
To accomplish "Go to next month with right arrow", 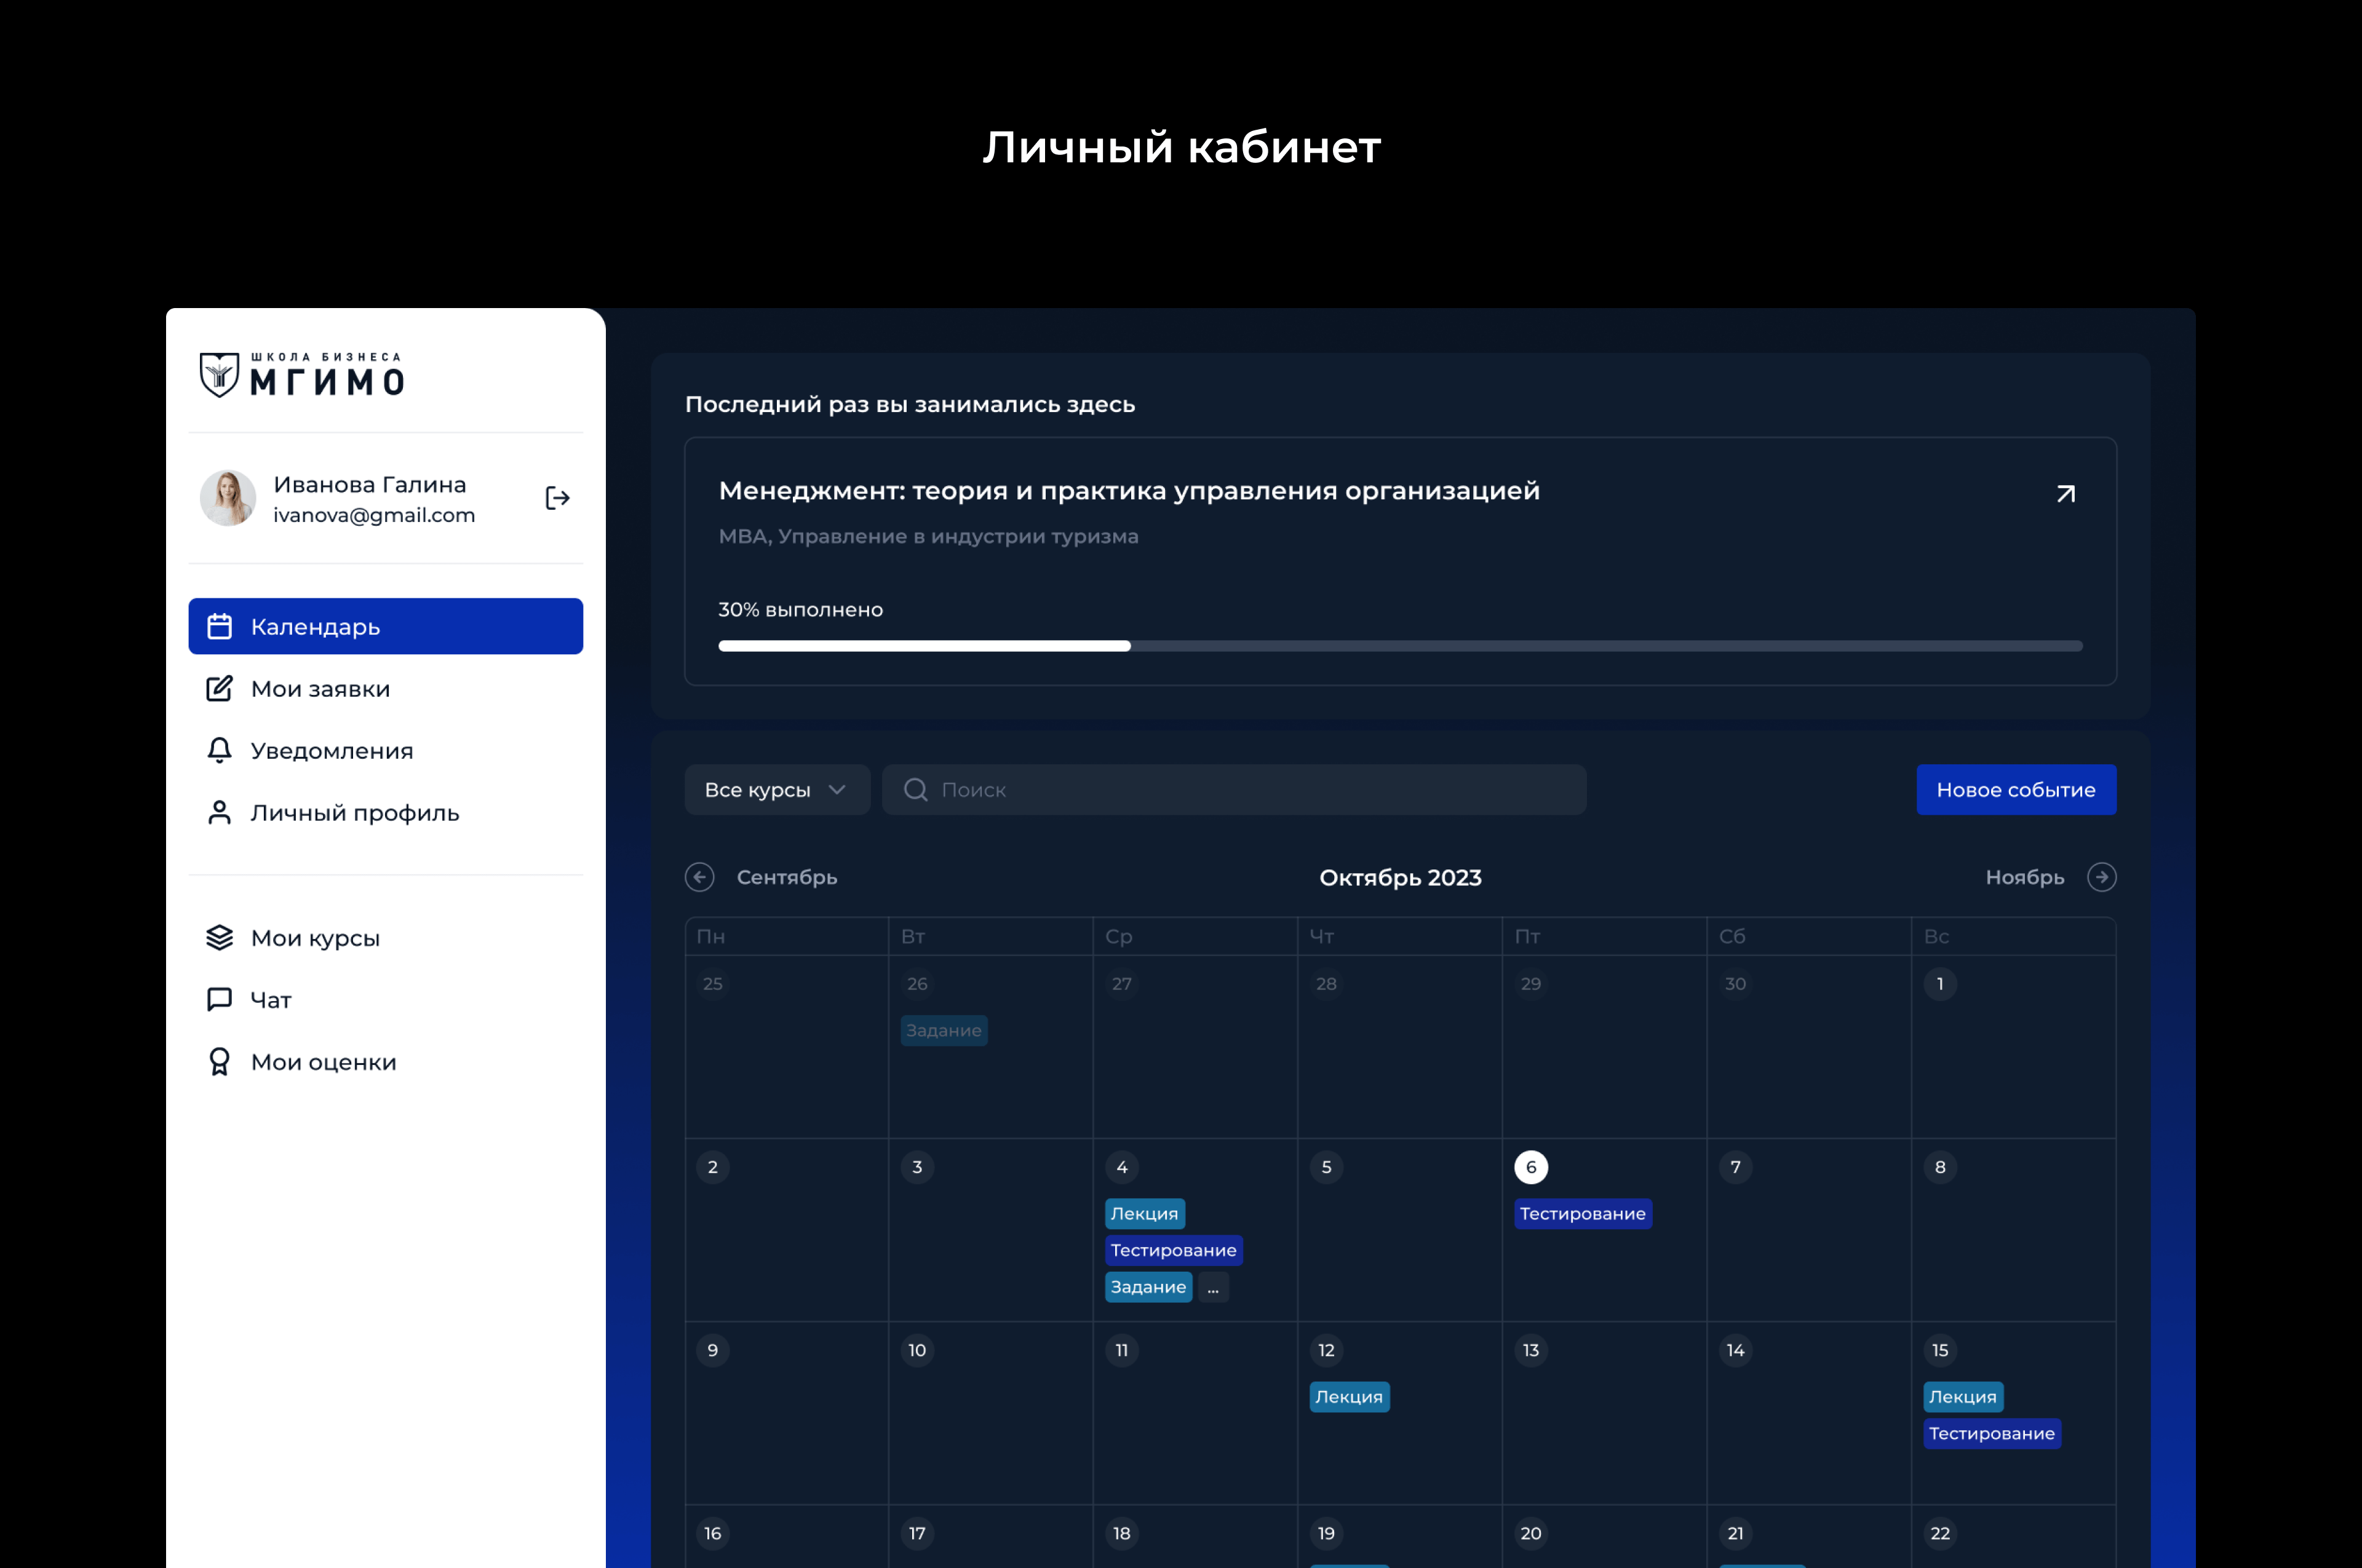I will click(2101, 877).
